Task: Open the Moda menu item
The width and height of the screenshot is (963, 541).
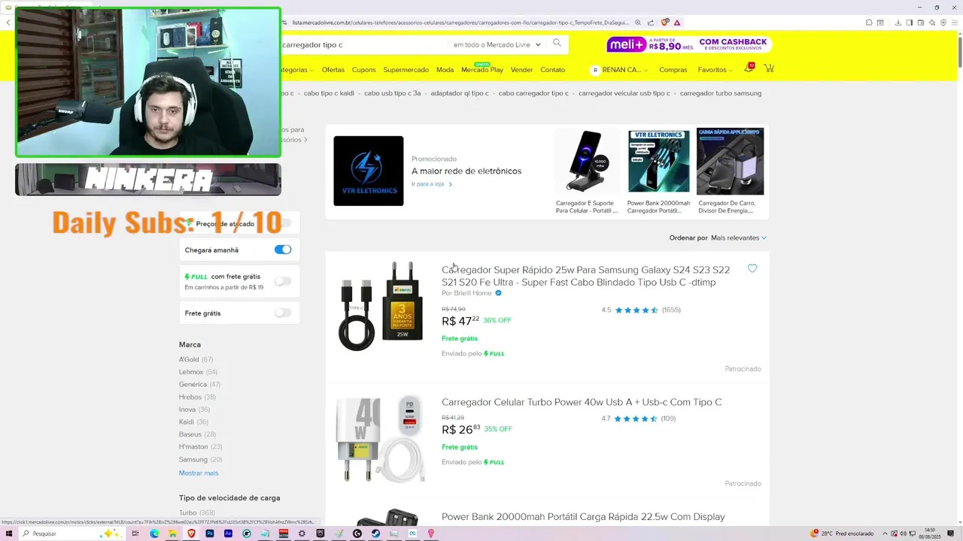Action: pos(445,70)
